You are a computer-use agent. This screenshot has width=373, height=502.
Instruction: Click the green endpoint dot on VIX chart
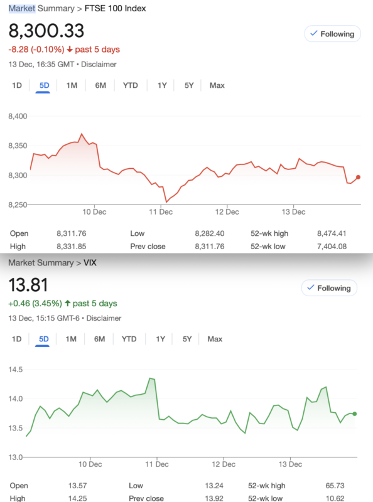[x=354, y=414]
